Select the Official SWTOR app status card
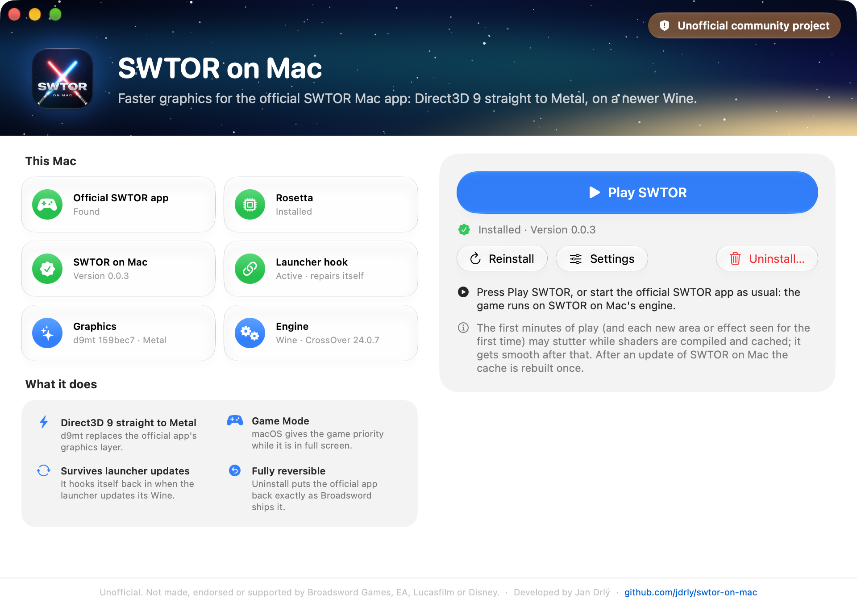The image size is (857, 607). pos(118,204)
